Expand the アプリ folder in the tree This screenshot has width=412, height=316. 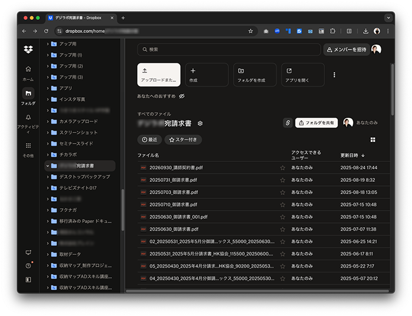(x=48, y=88)
